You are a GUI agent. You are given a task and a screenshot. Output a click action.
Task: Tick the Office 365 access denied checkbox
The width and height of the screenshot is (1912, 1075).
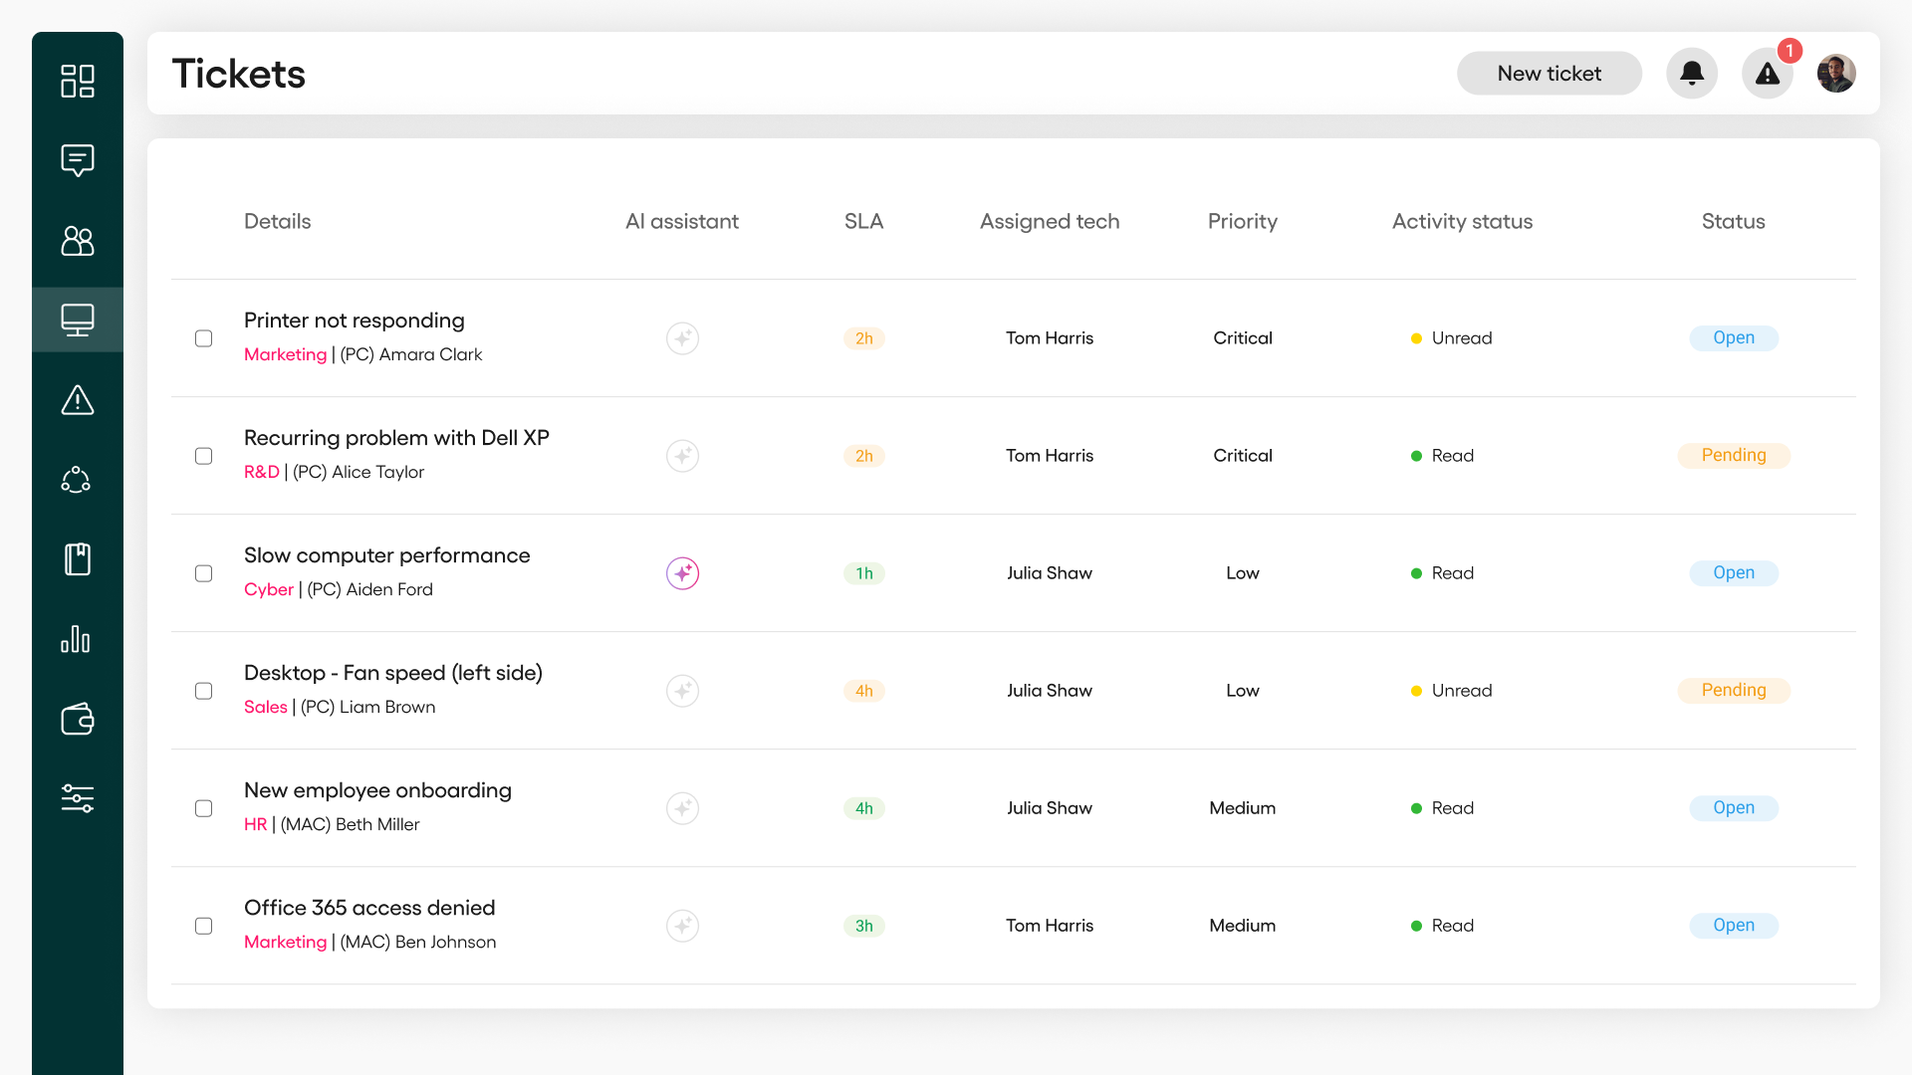coord(203,926)
